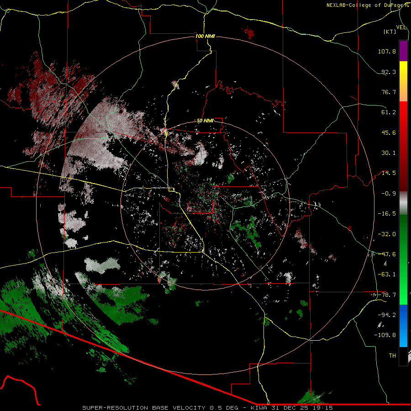Pick the red segment of velocity color bar
The height and width of the screenshot is (411, 411).
pos(403,146)
